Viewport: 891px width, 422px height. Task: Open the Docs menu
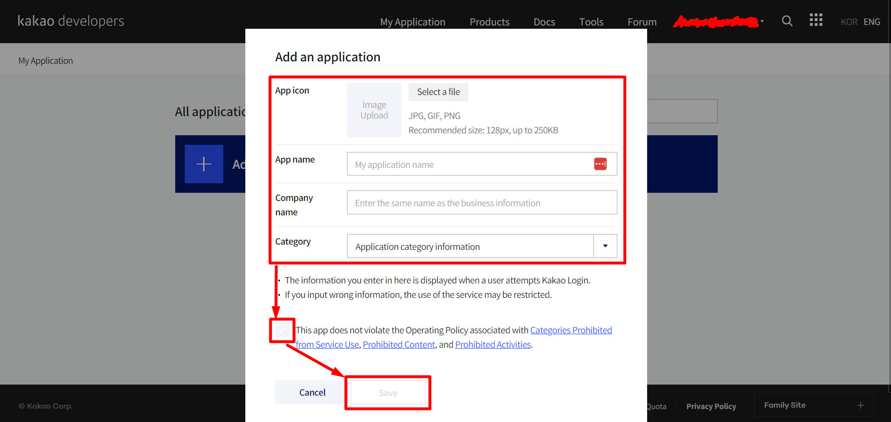click(x=544, y=22)
